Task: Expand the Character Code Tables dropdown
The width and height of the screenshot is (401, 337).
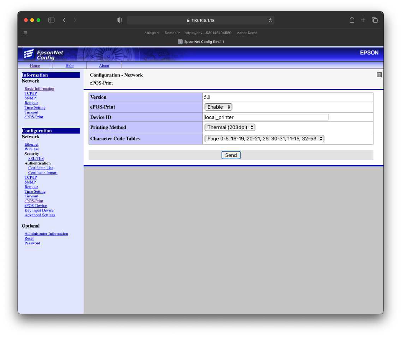Action: pyautogui.click(x=264, y=138)
